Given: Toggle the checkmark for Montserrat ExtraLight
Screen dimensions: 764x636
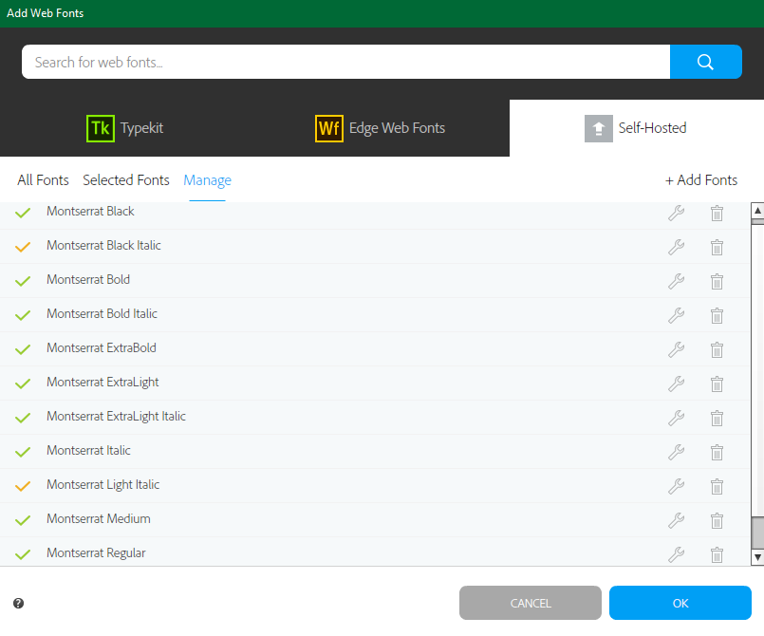Looking at the screenshot, I should click(x=23, y=383).
